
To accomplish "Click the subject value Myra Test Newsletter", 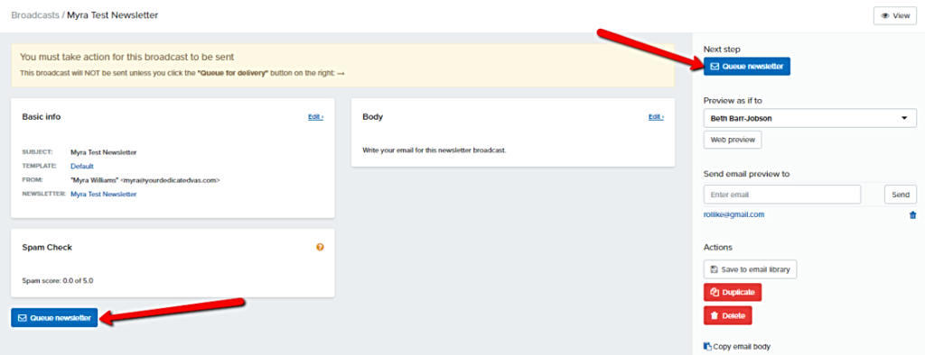I will click(103, 152).
